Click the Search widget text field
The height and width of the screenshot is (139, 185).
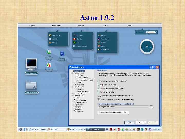click(150, 32)
